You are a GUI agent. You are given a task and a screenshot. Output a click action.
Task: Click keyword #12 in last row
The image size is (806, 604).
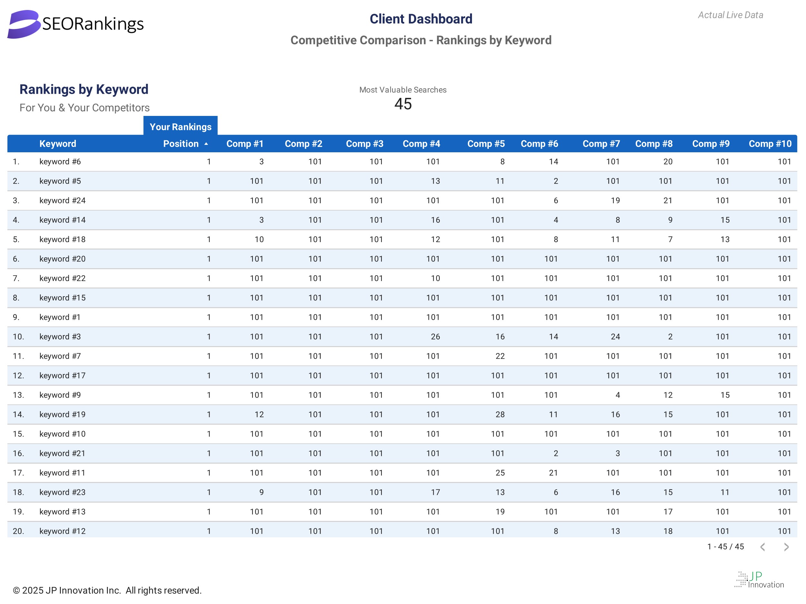pos(62,531)
